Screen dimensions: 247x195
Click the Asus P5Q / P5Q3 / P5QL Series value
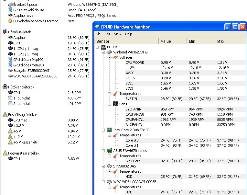(x=92, y=16)
